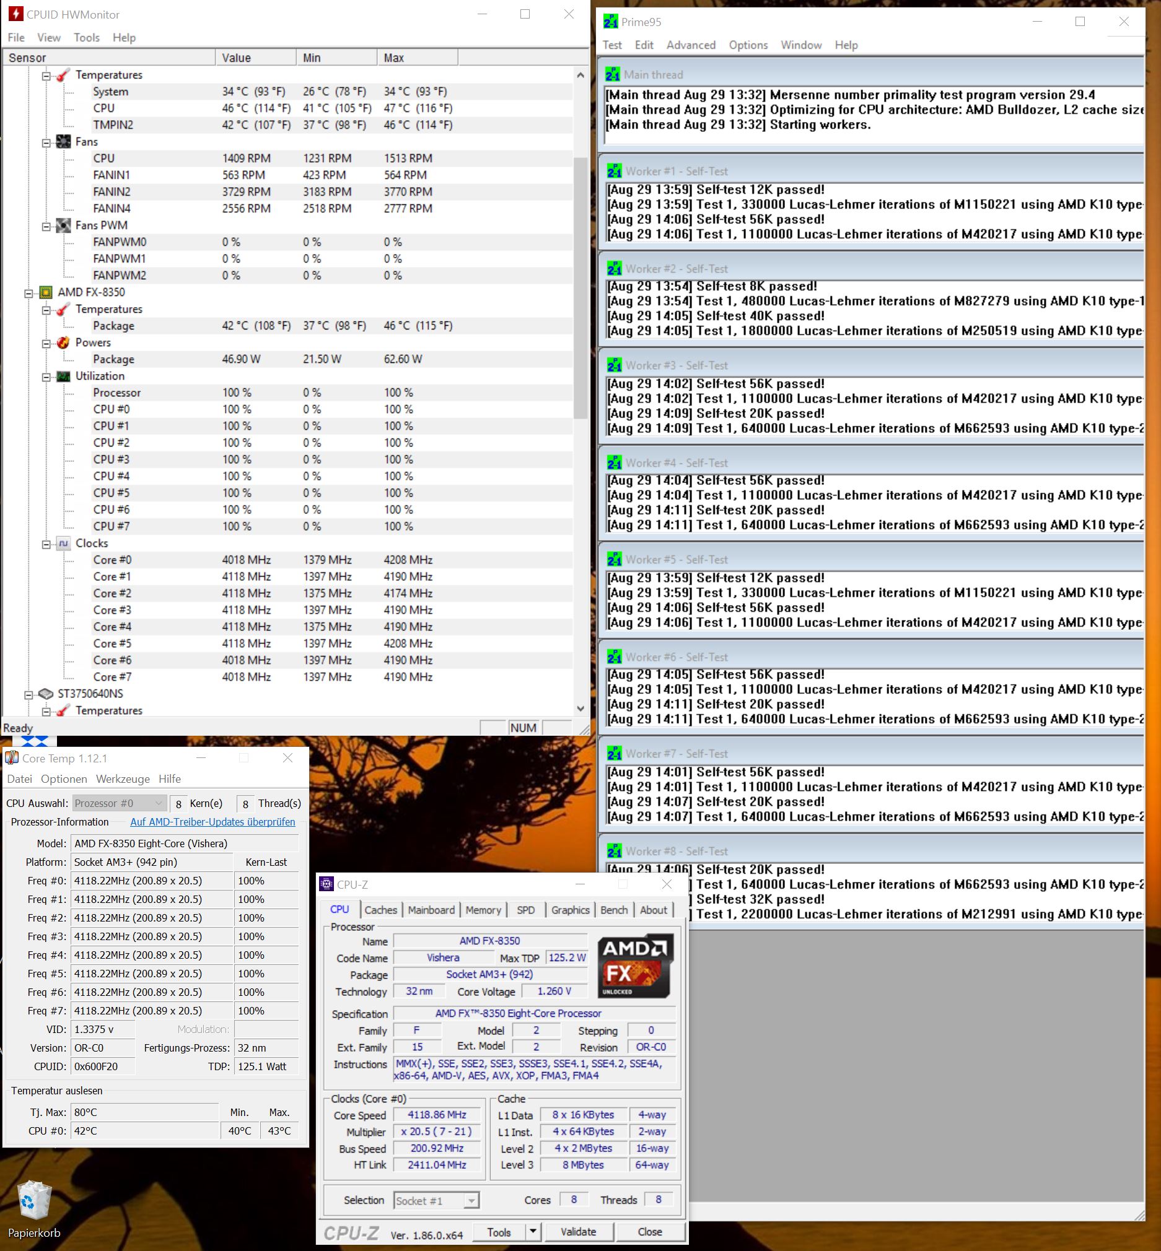
Task: Click the AMD FX Unlocked logo in CPU-Z
Action: (x=634, y=966)
